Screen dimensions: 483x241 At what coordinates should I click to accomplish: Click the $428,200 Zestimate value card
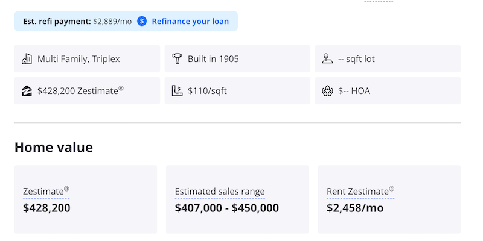point(86,199)
